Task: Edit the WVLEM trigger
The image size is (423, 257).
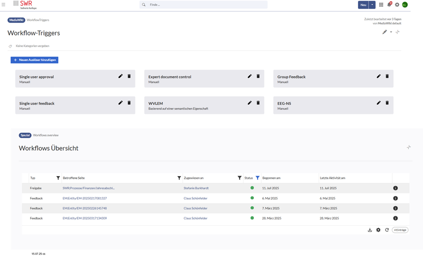Action: pyautogui.click(x=250, y=103)
